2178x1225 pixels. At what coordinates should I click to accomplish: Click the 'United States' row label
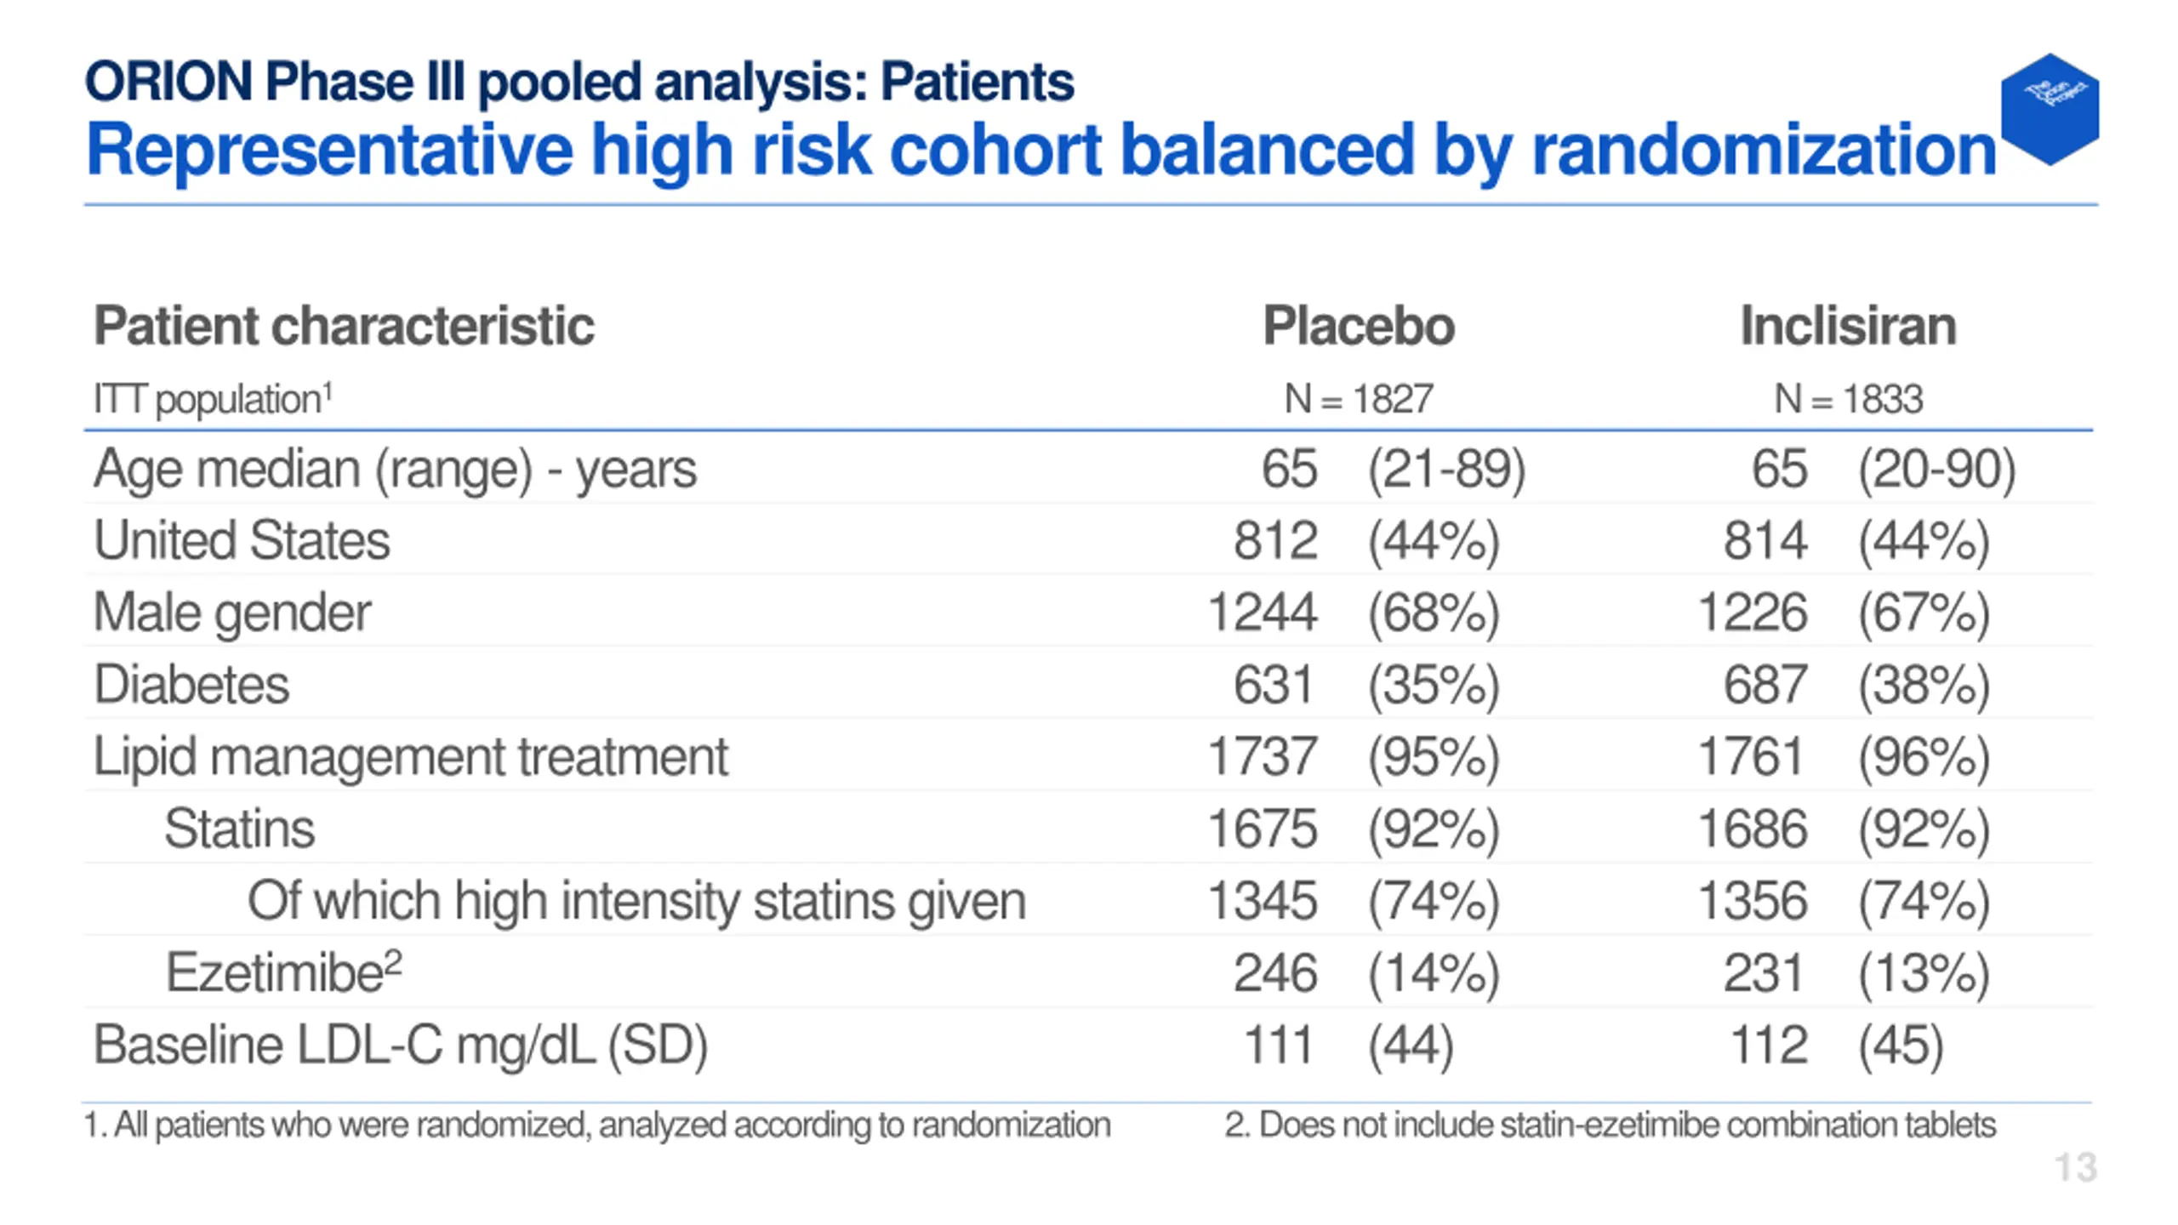point(242,541)
